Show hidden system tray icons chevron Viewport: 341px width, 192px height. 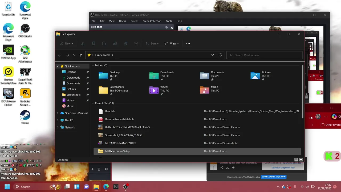coord(278,187)
